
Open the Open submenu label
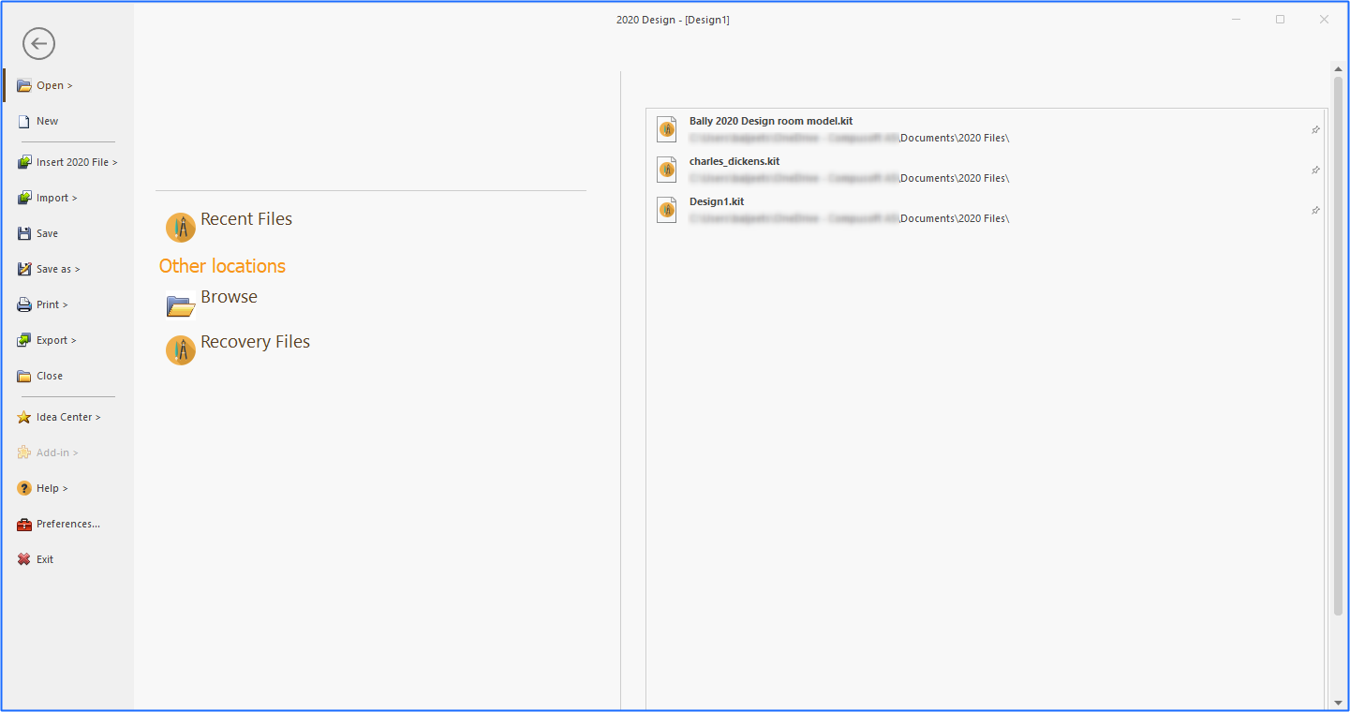(x=54, y=85)
